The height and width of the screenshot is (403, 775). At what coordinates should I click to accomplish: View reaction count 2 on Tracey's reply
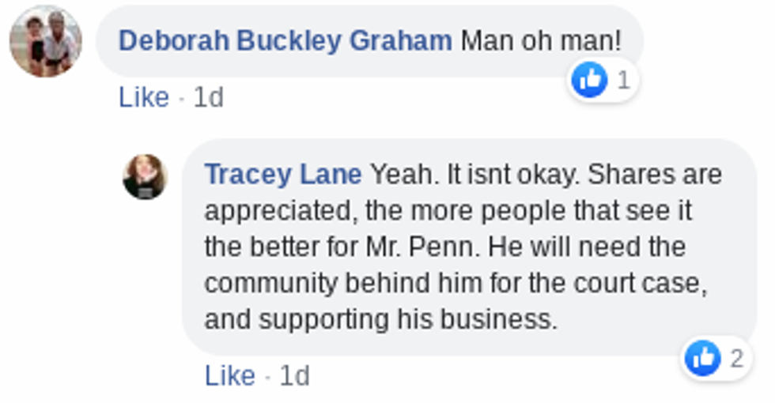pyautogui.click(x=736, y=359)
